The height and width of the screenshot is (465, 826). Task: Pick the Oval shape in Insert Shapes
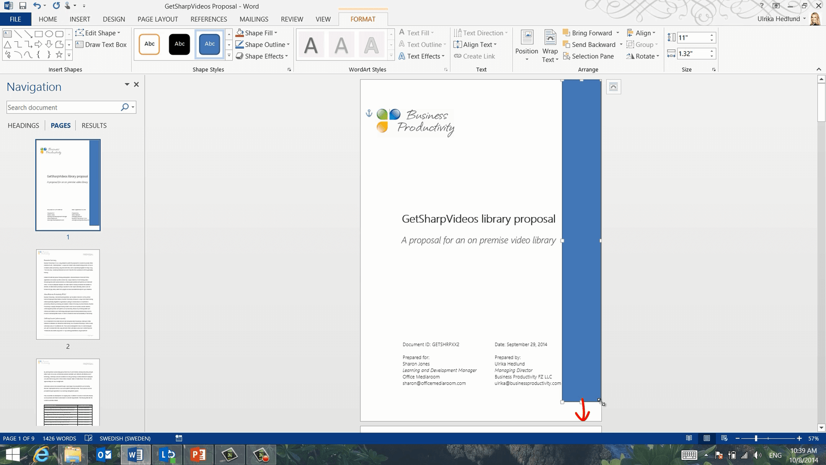(49, 34)
